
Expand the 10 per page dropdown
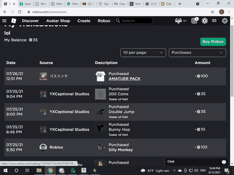143,52
